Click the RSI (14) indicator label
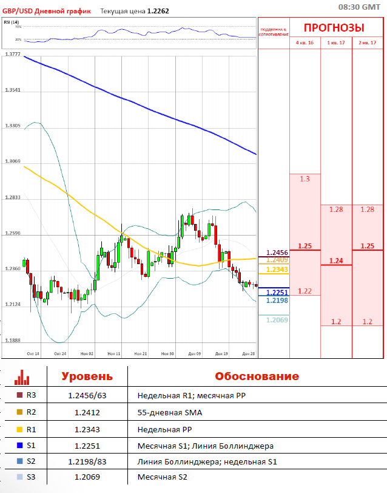This screenshot has width=387, height=493. (x=11, y=22)
